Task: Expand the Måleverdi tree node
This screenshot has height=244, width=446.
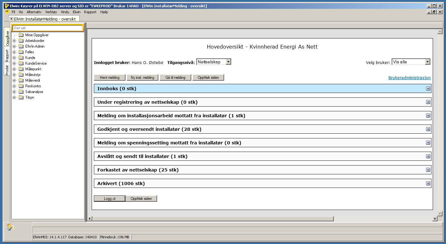Action: coord(14,80)
